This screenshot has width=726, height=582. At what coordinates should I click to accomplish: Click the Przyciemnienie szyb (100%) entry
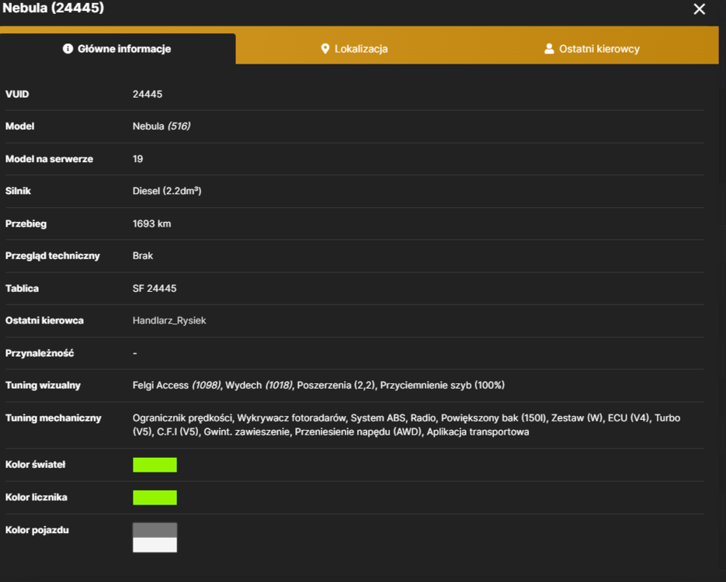pos(442,386)
